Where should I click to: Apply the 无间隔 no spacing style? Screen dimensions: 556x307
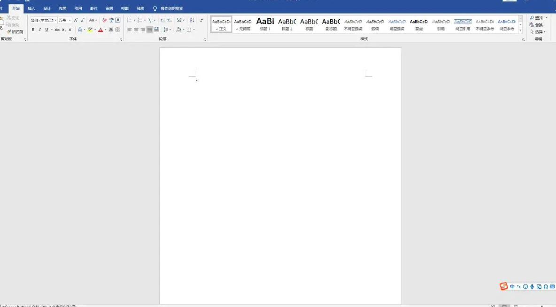pyautogui.click(x=243, y=24)
